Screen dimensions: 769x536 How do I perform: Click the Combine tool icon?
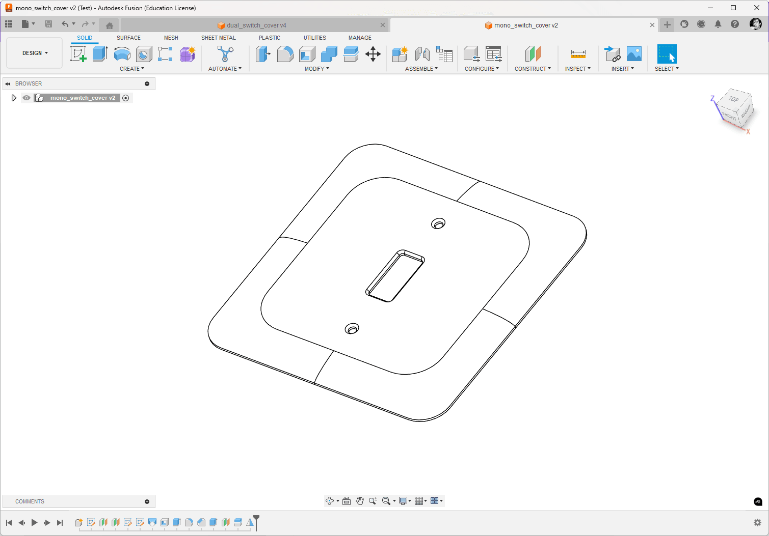pyautogui.click(x=329, y=54)
